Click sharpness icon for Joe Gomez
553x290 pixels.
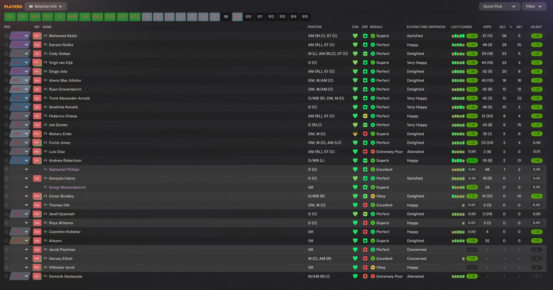point(365,125)
